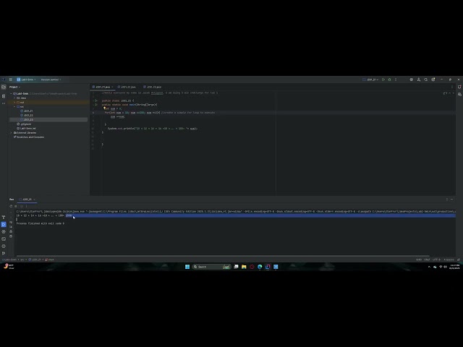Click the Rerun icon in the Run panel
Screen dimensions: 463x347
point(11,206)
